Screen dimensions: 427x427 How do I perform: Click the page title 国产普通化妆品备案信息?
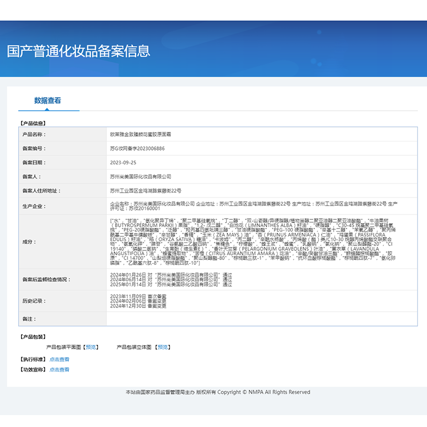(x=78, y=51)
